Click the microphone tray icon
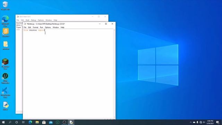This screenshot has height=125, width=222. pyautogui.click(x=197, y=122)
